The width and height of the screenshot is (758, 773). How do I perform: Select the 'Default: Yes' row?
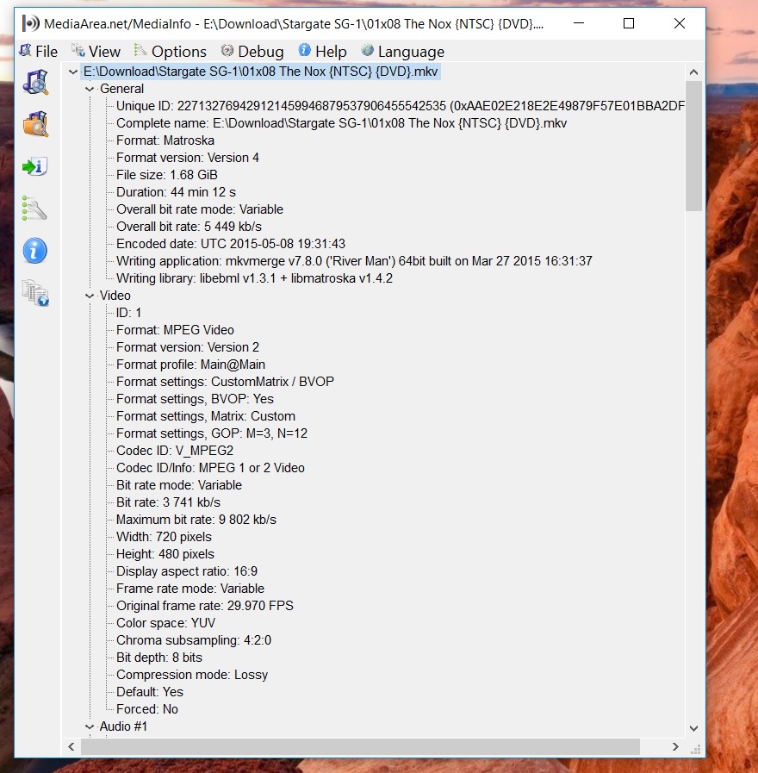[x=150, y=693]
